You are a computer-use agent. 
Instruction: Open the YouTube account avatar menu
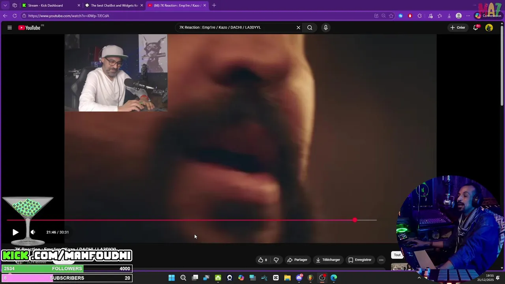tap(489, 28)
